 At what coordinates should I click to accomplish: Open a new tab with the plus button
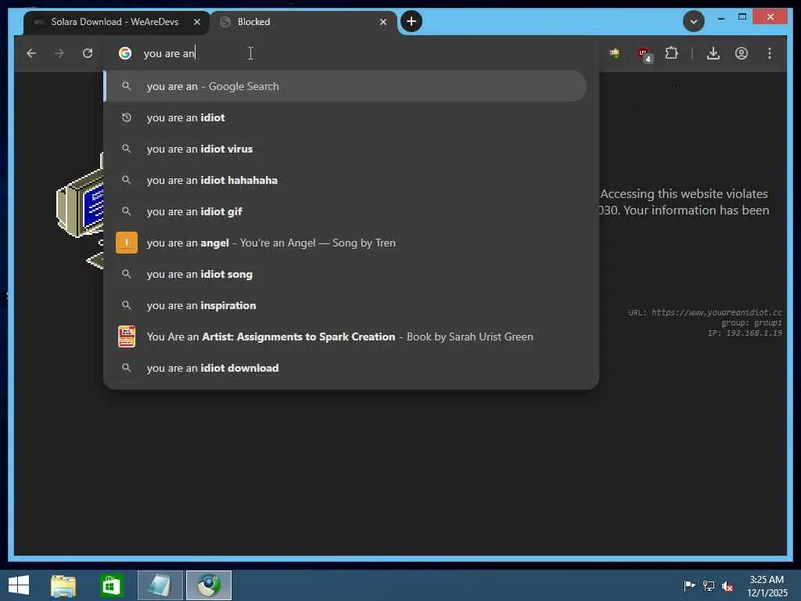[x=411, y=21]
